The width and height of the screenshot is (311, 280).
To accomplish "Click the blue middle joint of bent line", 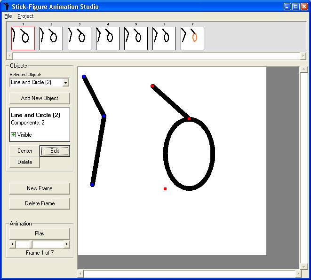I will coord(104,116).
